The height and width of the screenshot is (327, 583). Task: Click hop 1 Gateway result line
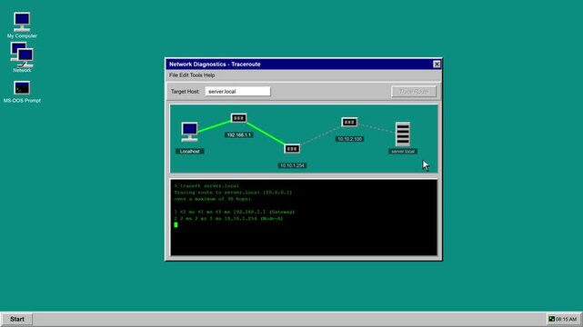tap(235, 212)
